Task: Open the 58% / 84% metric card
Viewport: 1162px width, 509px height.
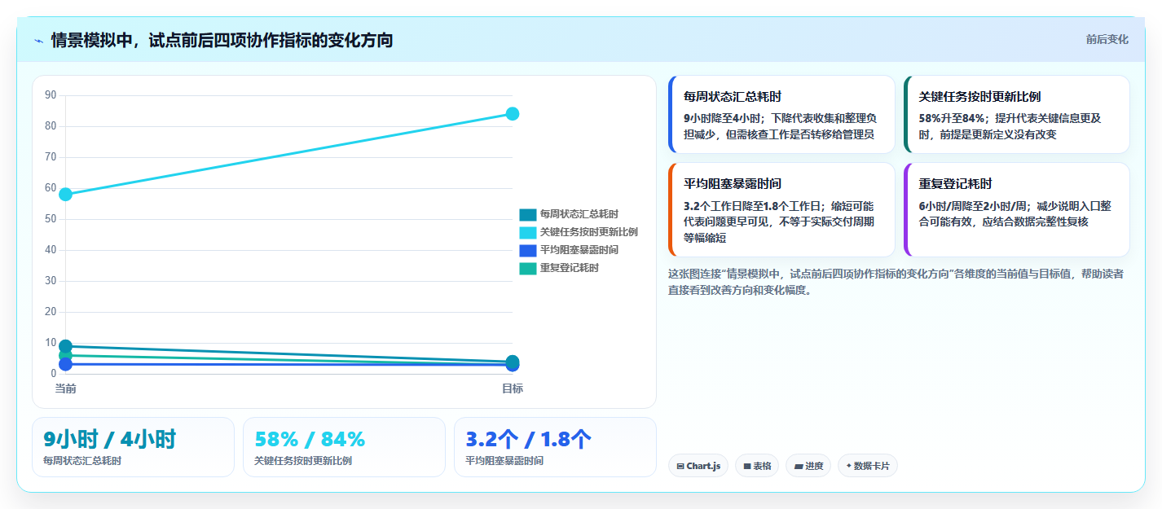Action: pos(344,447)
